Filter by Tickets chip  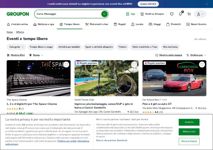[x=122, y=47]
